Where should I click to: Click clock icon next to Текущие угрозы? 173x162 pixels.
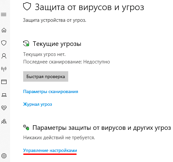[x=26, y=43]
